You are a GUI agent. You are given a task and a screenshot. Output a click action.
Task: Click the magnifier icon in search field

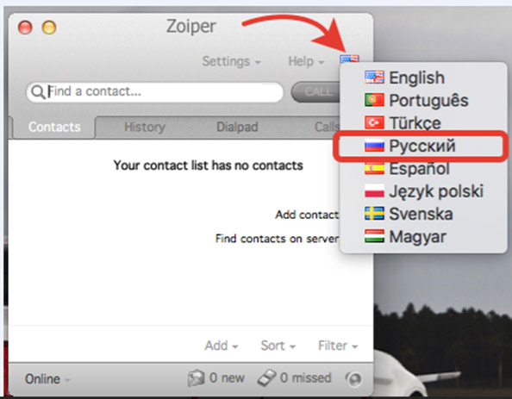tap(38, 92)
